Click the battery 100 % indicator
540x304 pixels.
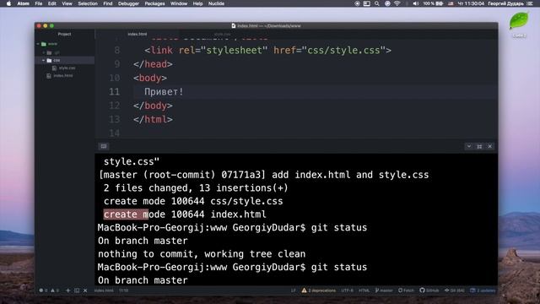click(x=433, y=3)
